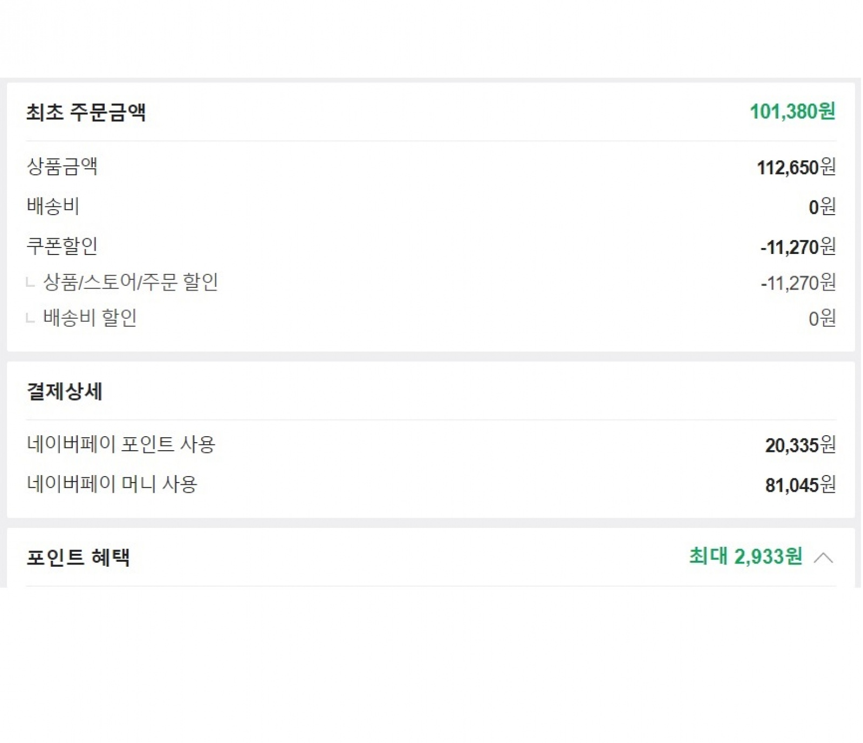The width and height of the screenshot is (863, 743).
Task: Select the 20,335원 points used amount
Action: coord(800,445)
